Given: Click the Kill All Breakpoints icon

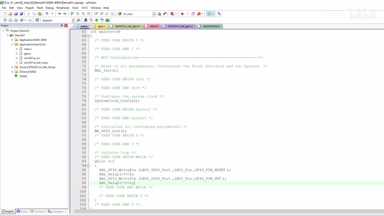Looking at the screenshot, I should [x=199, y=14].
